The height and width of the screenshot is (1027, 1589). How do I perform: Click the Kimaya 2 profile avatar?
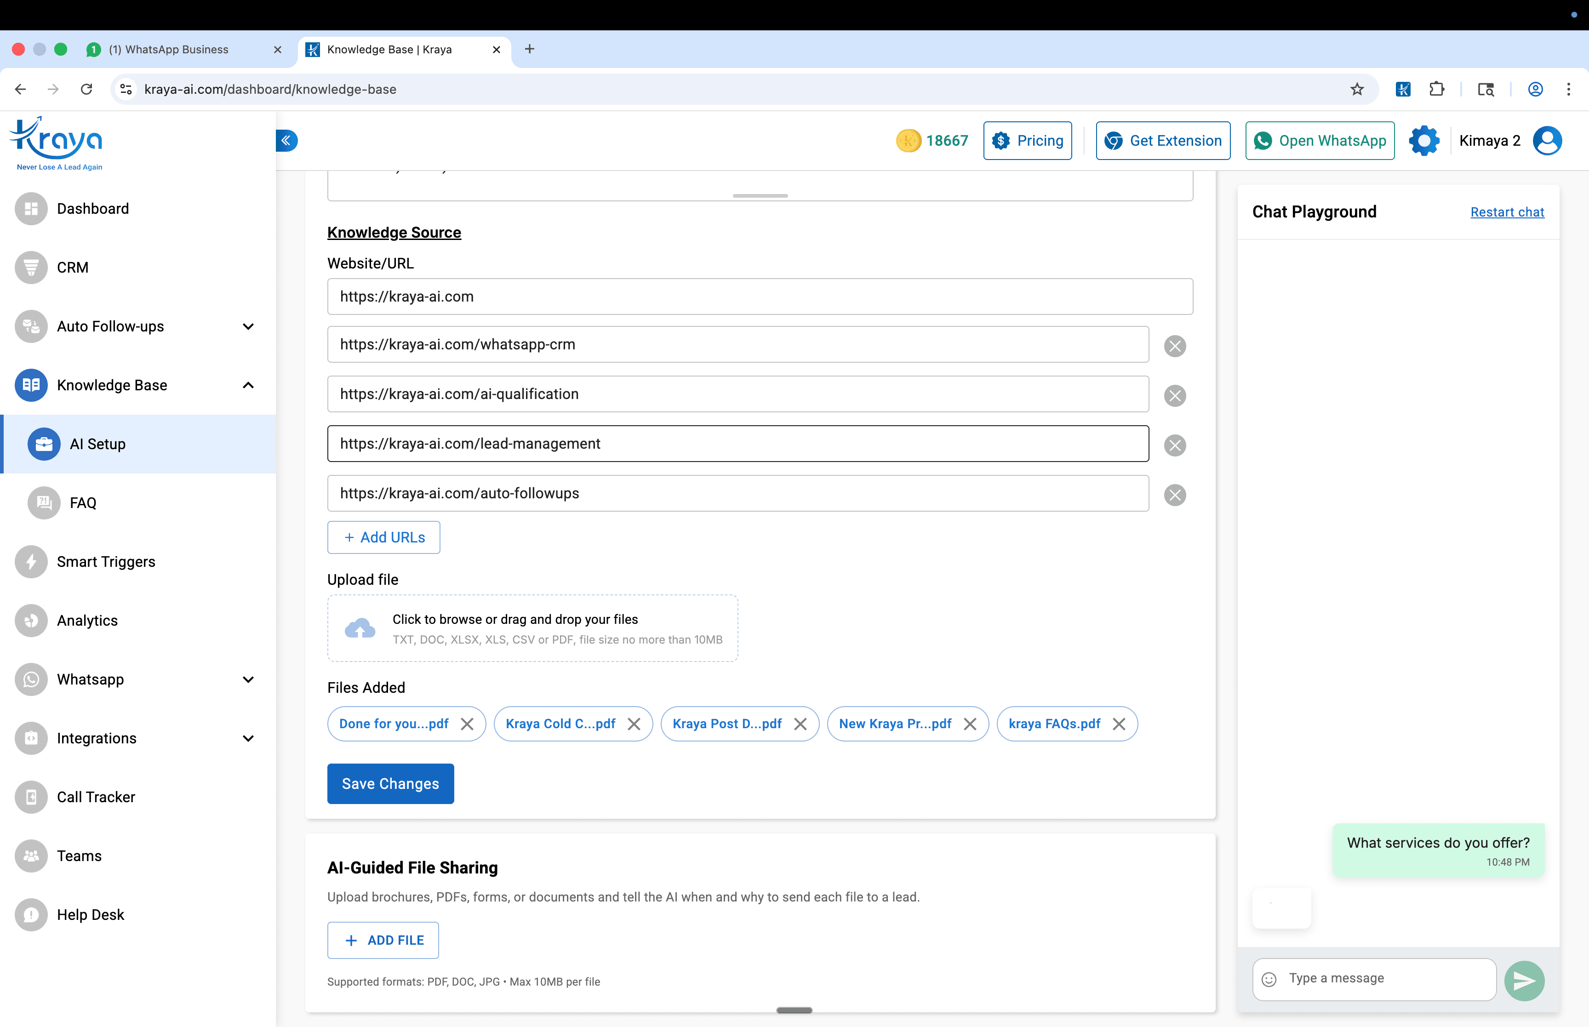1547,141
